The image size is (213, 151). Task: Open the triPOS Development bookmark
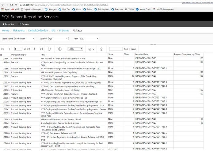(x=163, y=9)
